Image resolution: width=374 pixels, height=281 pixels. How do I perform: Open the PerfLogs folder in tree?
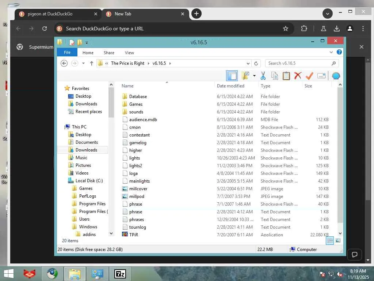pyautogui.click(x=88, y=196)
